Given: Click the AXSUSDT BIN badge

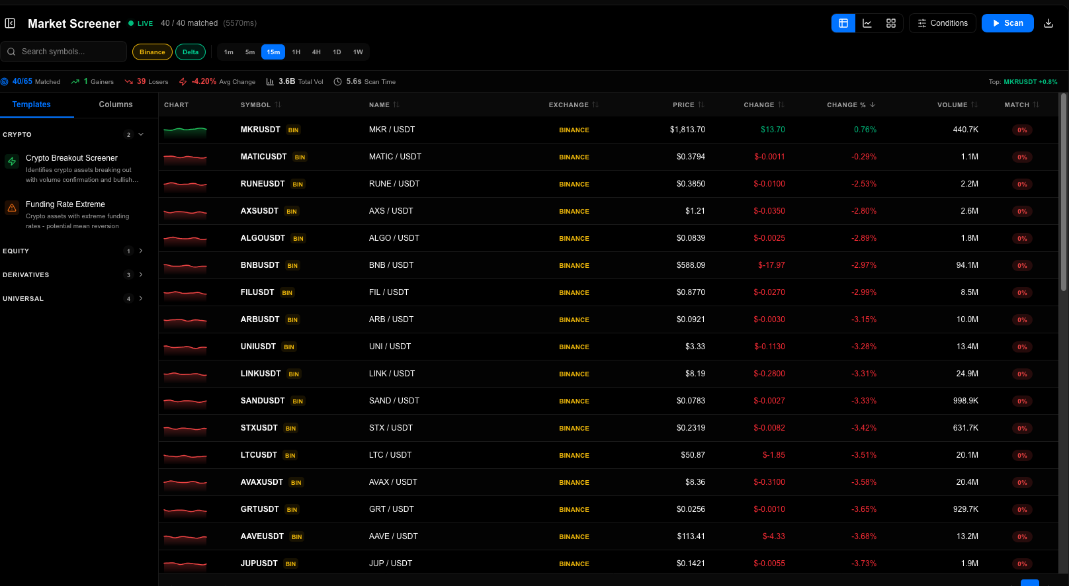Looking at the screenshot, I should tap(292, 212).
